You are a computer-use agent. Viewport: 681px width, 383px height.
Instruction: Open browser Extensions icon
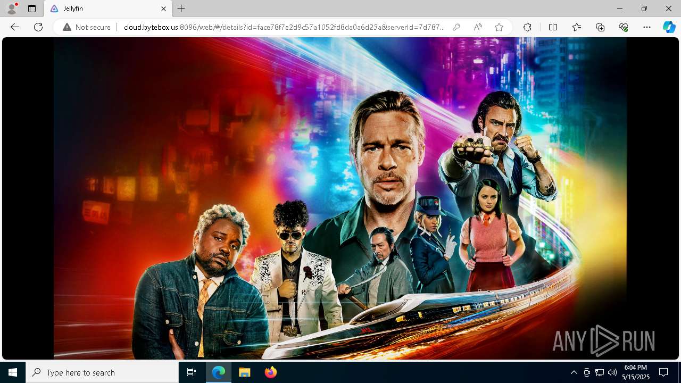click(x=527, y=27)
